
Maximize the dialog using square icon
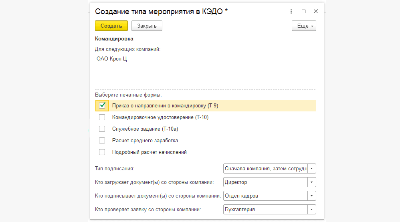click(x=303, y=12)
